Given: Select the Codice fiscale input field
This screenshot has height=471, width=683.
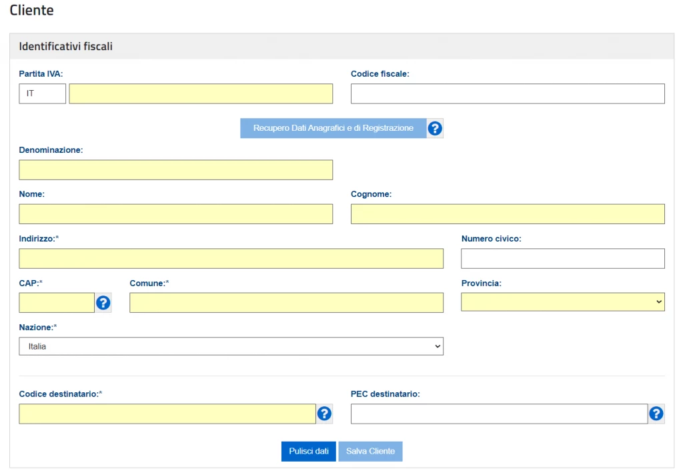Looking at the screenshot, I should pos(508,94).
